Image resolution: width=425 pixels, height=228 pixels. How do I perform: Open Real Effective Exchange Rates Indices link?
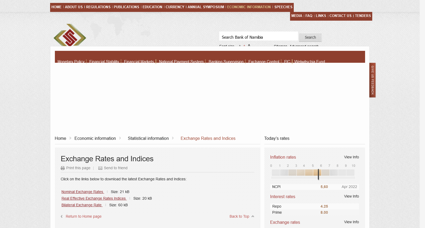pos(94,198)
